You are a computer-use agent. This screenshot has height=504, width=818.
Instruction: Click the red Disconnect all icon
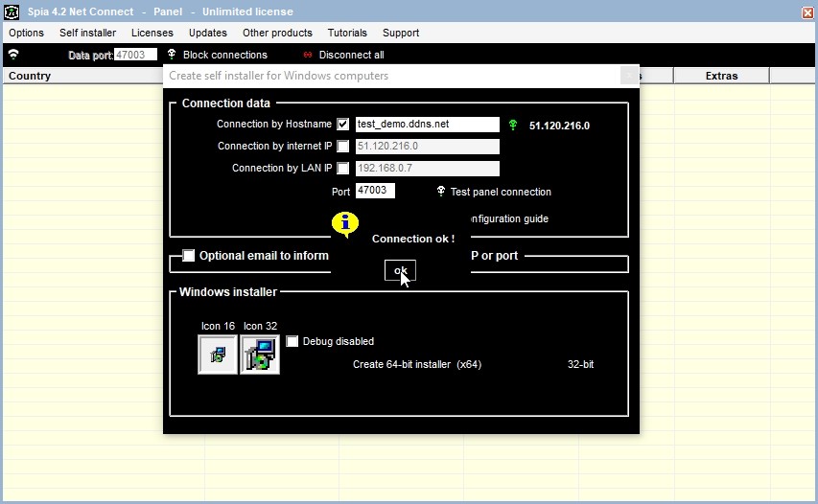click(308, 55)
